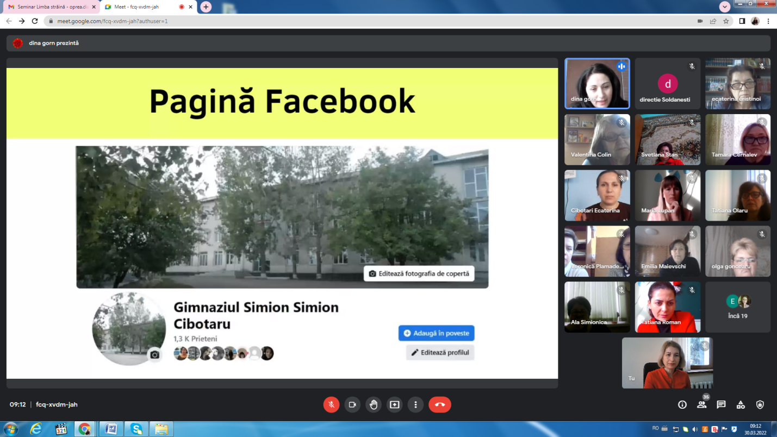Toggle the camera on or off

pyautogui.click(x=352, y=404)
